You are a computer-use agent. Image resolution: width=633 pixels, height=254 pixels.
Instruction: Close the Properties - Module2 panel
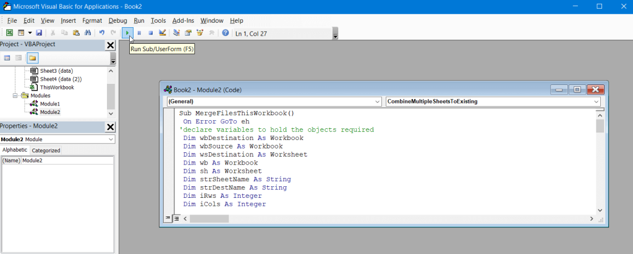110,127
